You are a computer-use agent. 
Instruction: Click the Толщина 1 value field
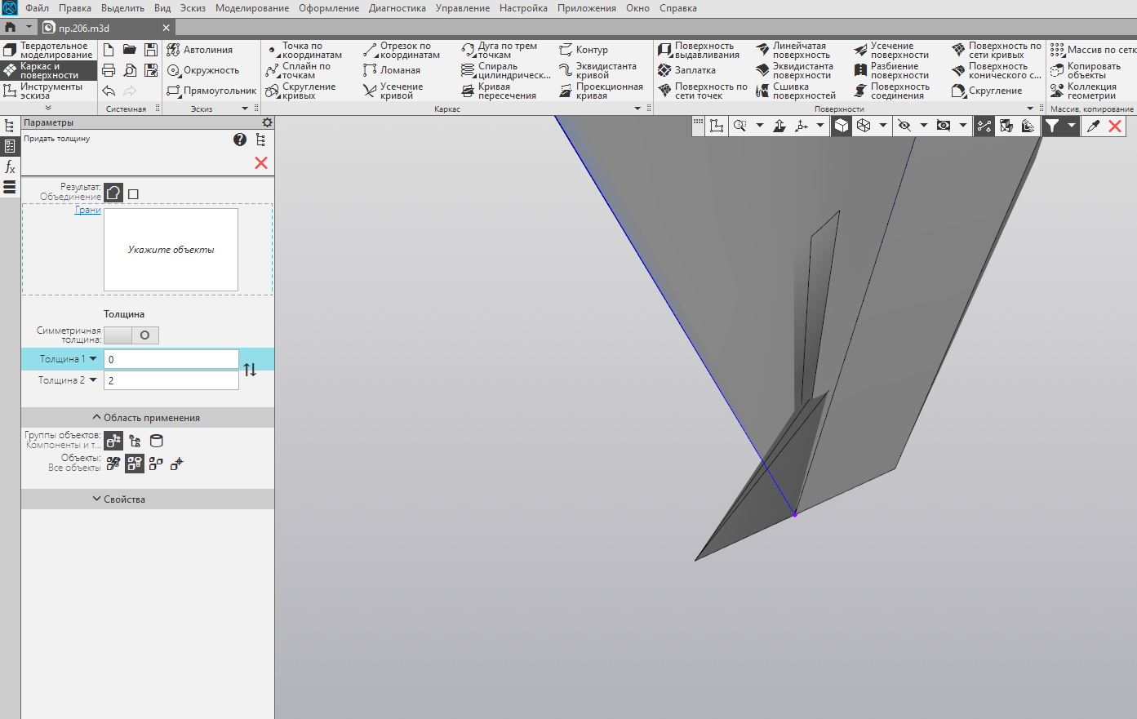[171, 359]
